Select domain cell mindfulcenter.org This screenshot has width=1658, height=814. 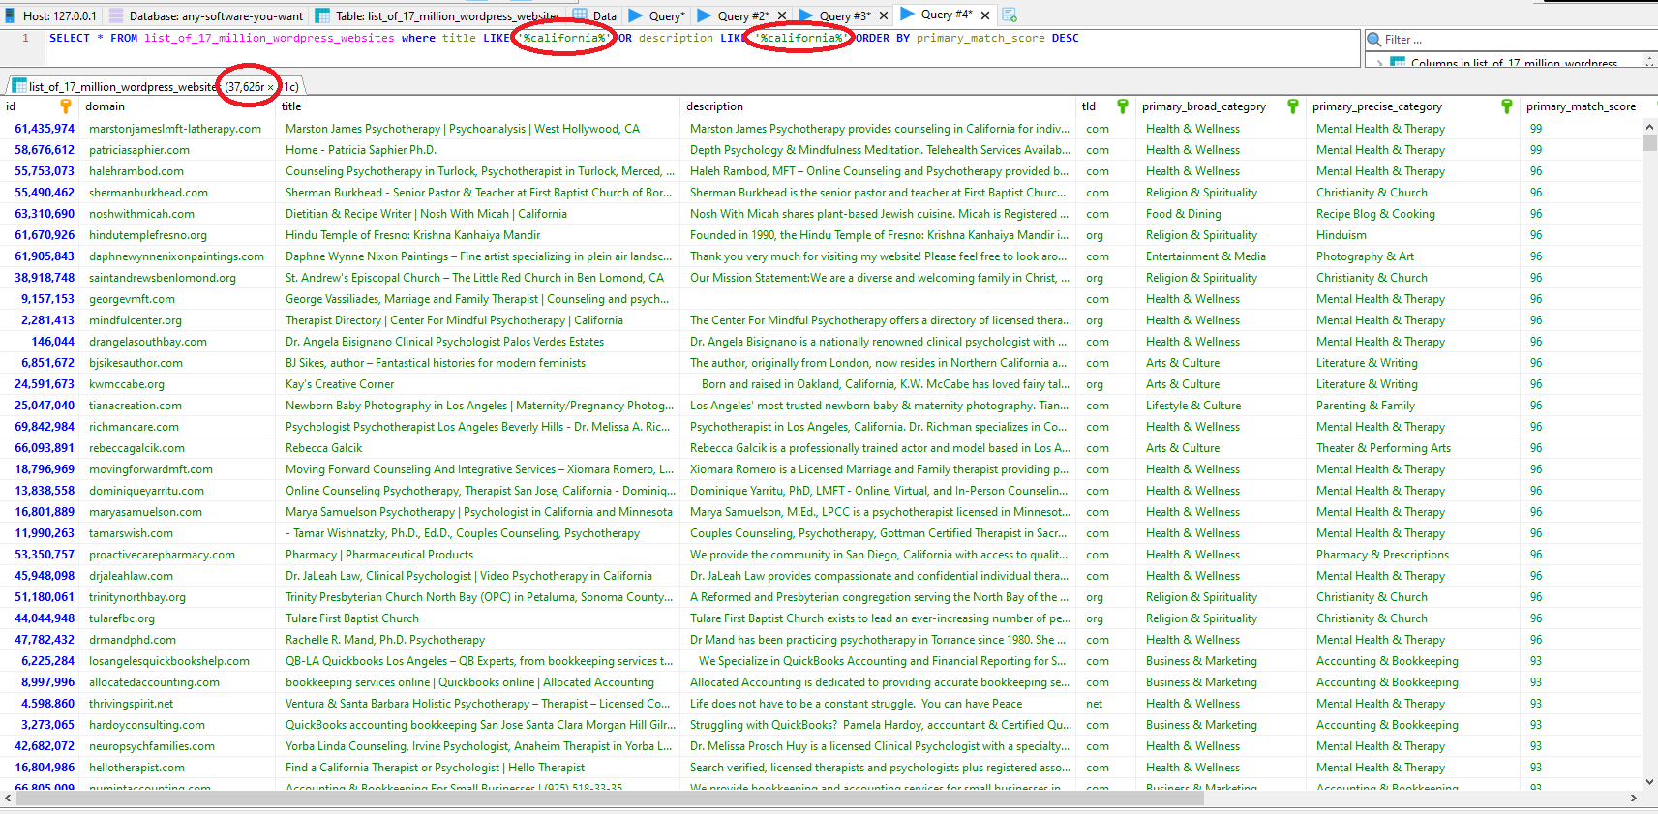(x=136, y=320)
